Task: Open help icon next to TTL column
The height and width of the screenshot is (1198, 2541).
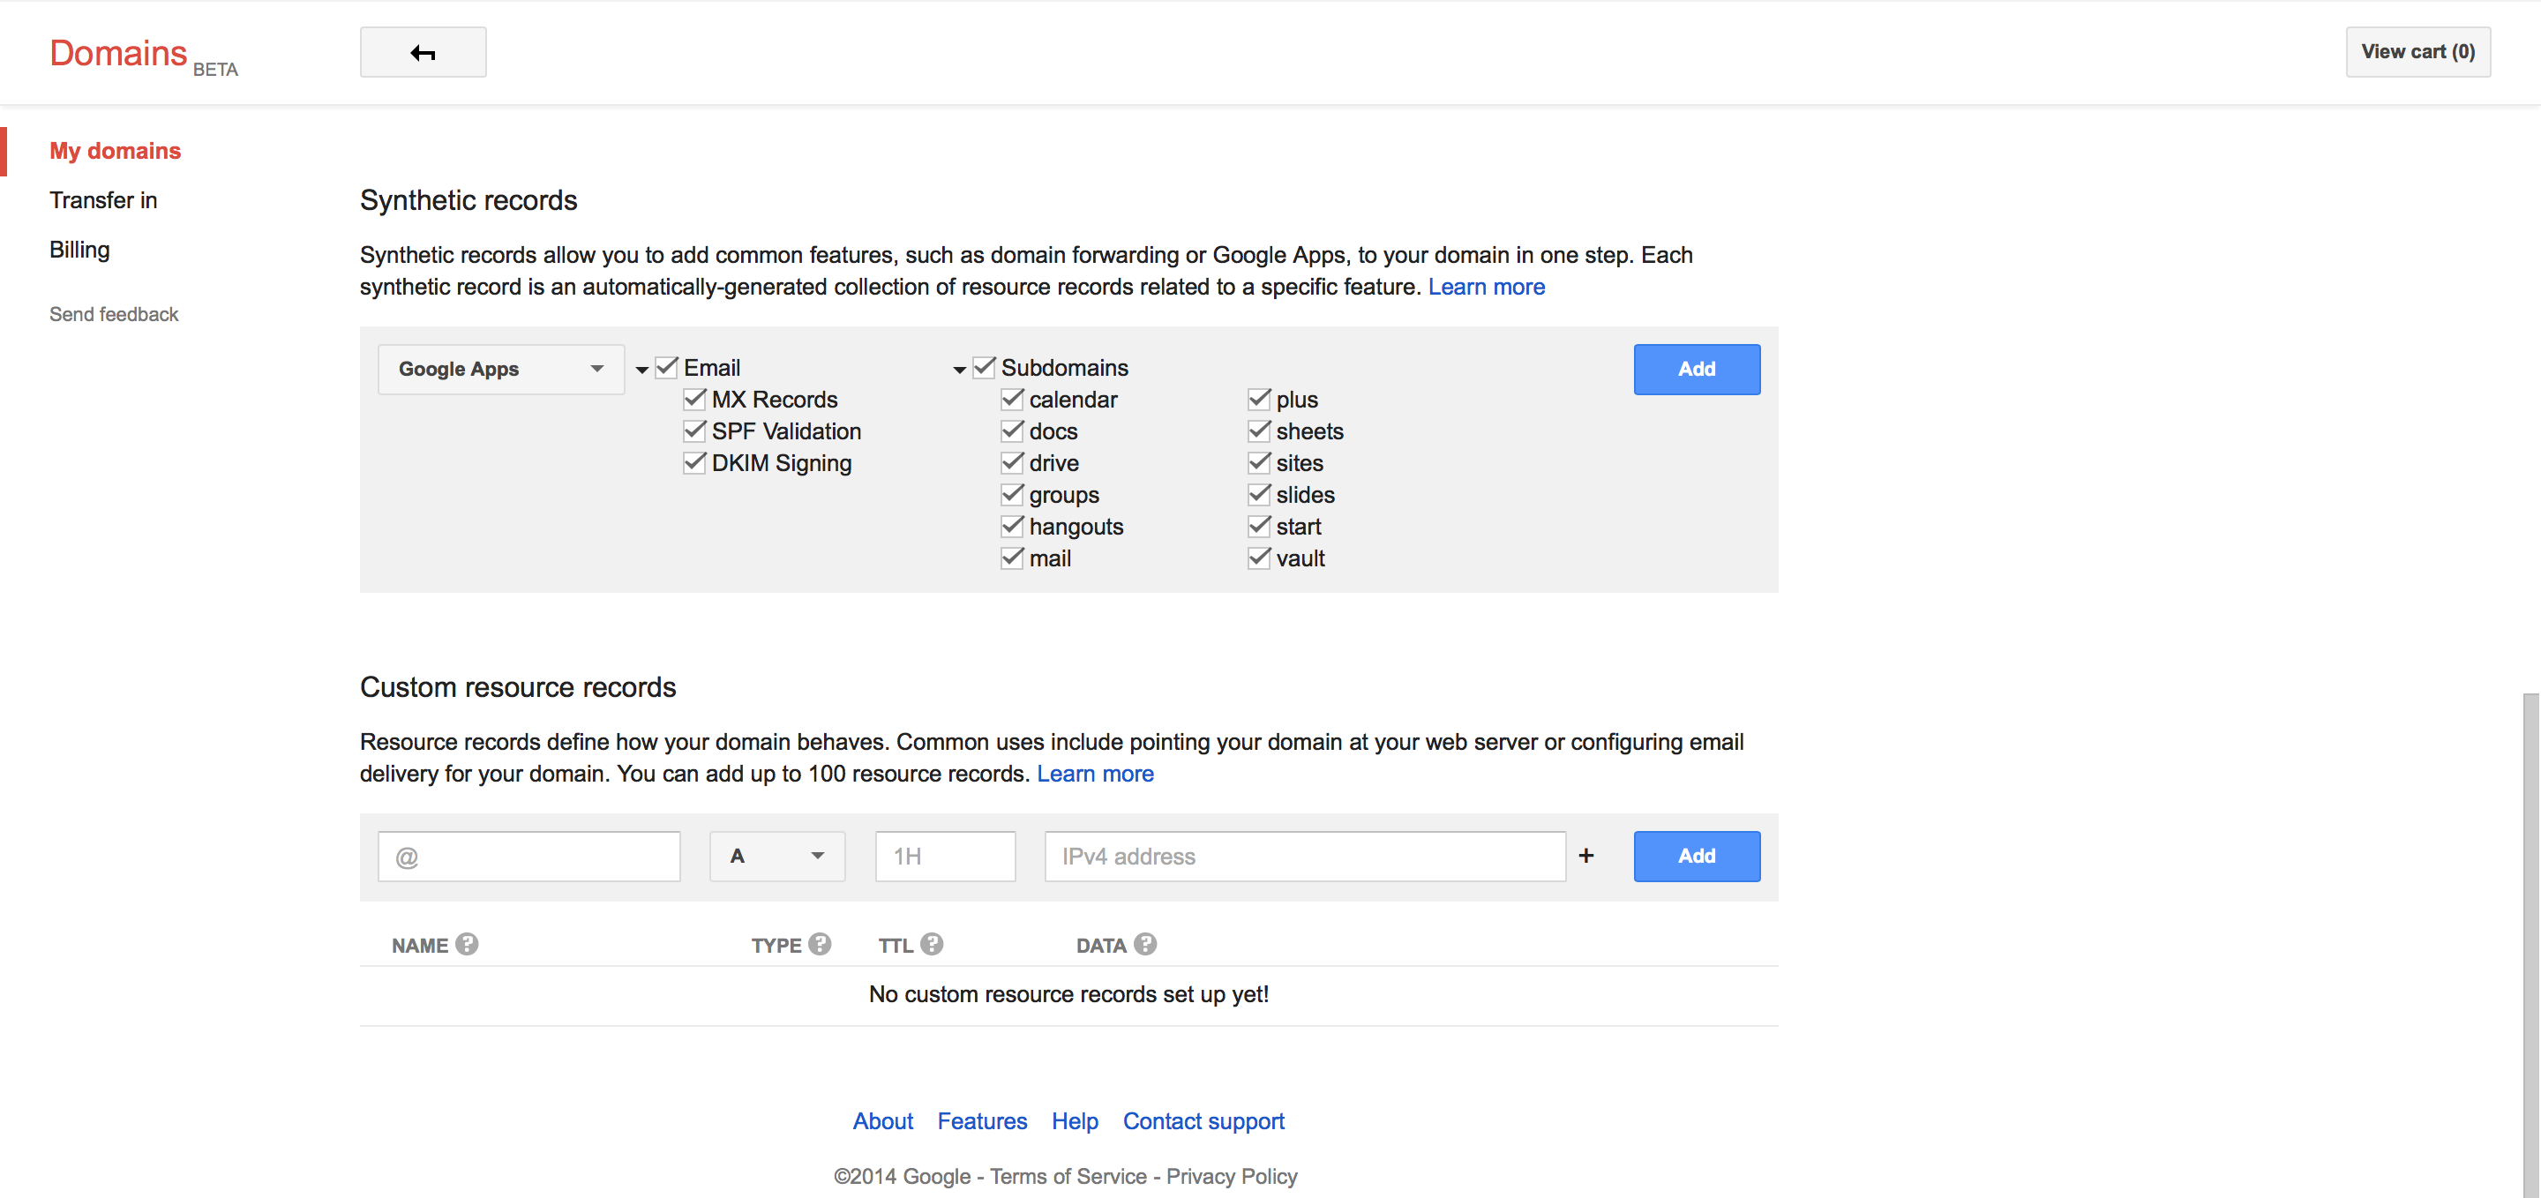Action: point(933,945)
